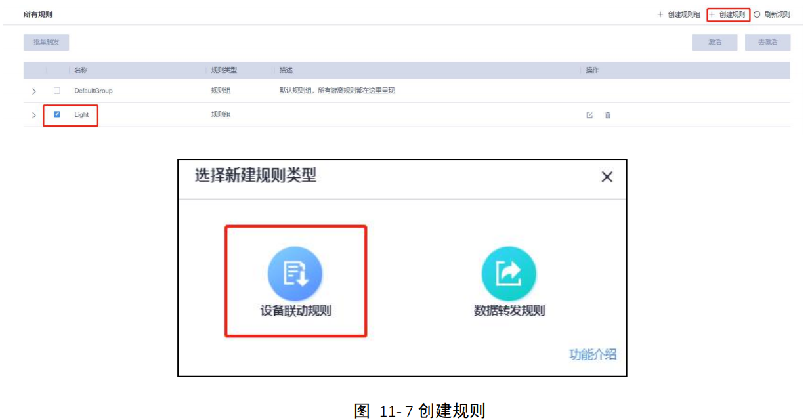Click the 去激活 (deactivate) button

(x=767, y=42)
